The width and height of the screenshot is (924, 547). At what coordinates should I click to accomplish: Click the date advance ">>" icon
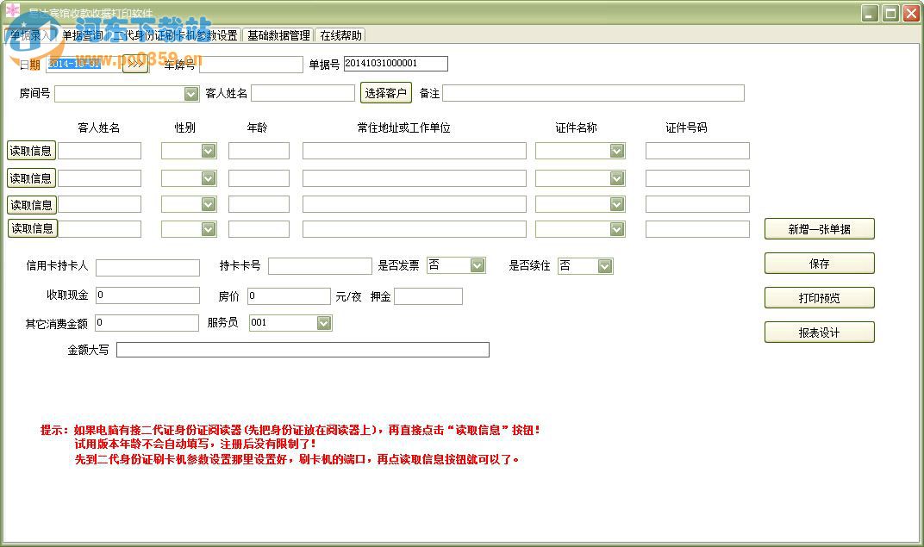click(135, 64)
